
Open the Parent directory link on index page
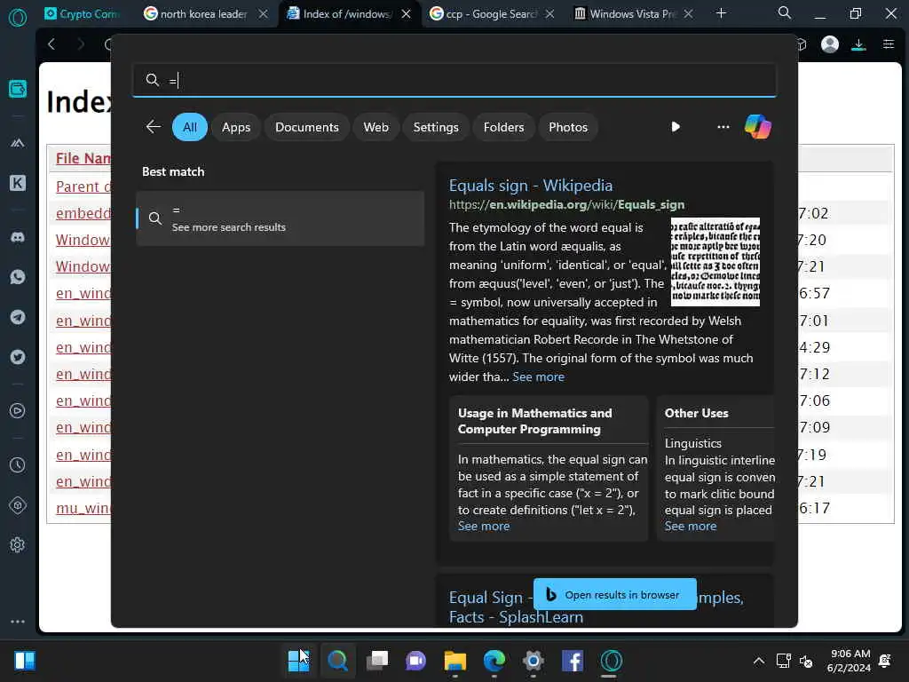pyautogui.click(x=83, y=186)
